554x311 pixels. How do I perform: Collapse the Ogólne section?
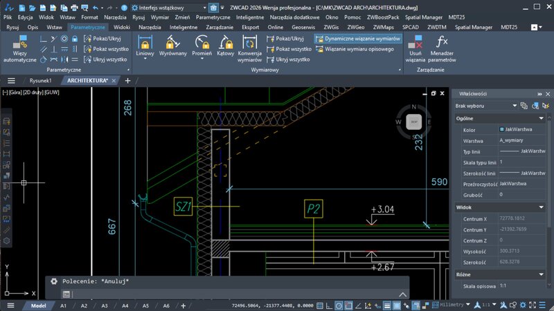[x=542, y=118]
